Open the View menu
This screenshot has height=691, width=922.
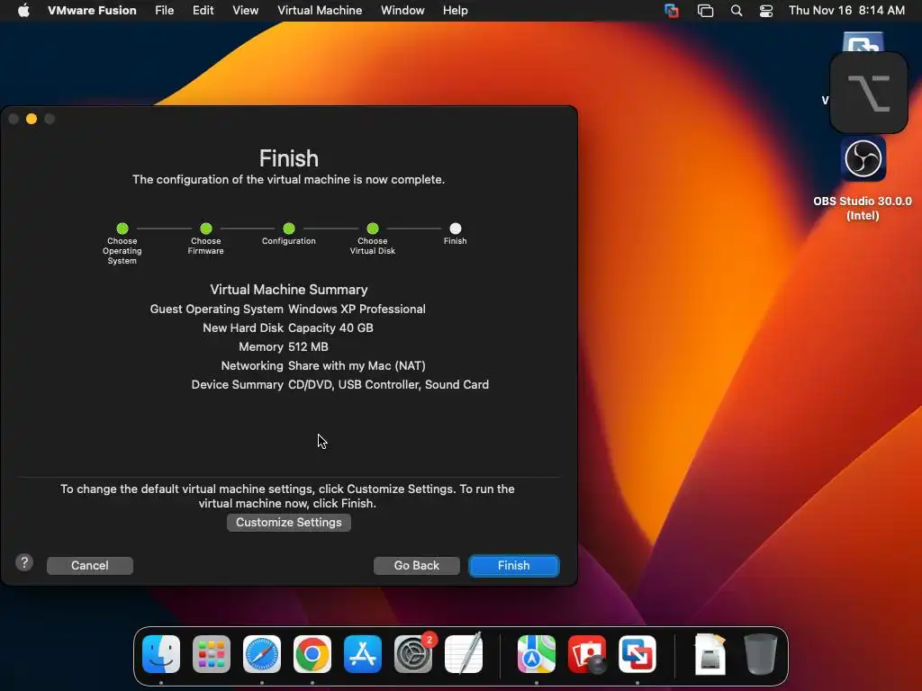click(245, 11)
